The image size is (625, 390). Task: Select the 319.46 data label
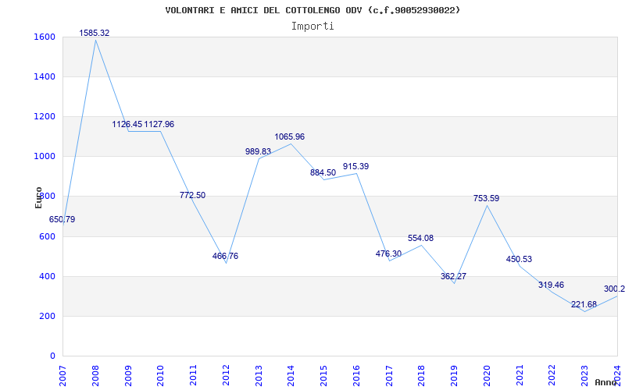(x=552, y=285)
